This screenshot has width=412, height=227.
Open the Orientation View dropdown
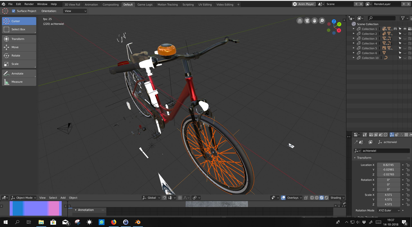[x=75, y=11]
